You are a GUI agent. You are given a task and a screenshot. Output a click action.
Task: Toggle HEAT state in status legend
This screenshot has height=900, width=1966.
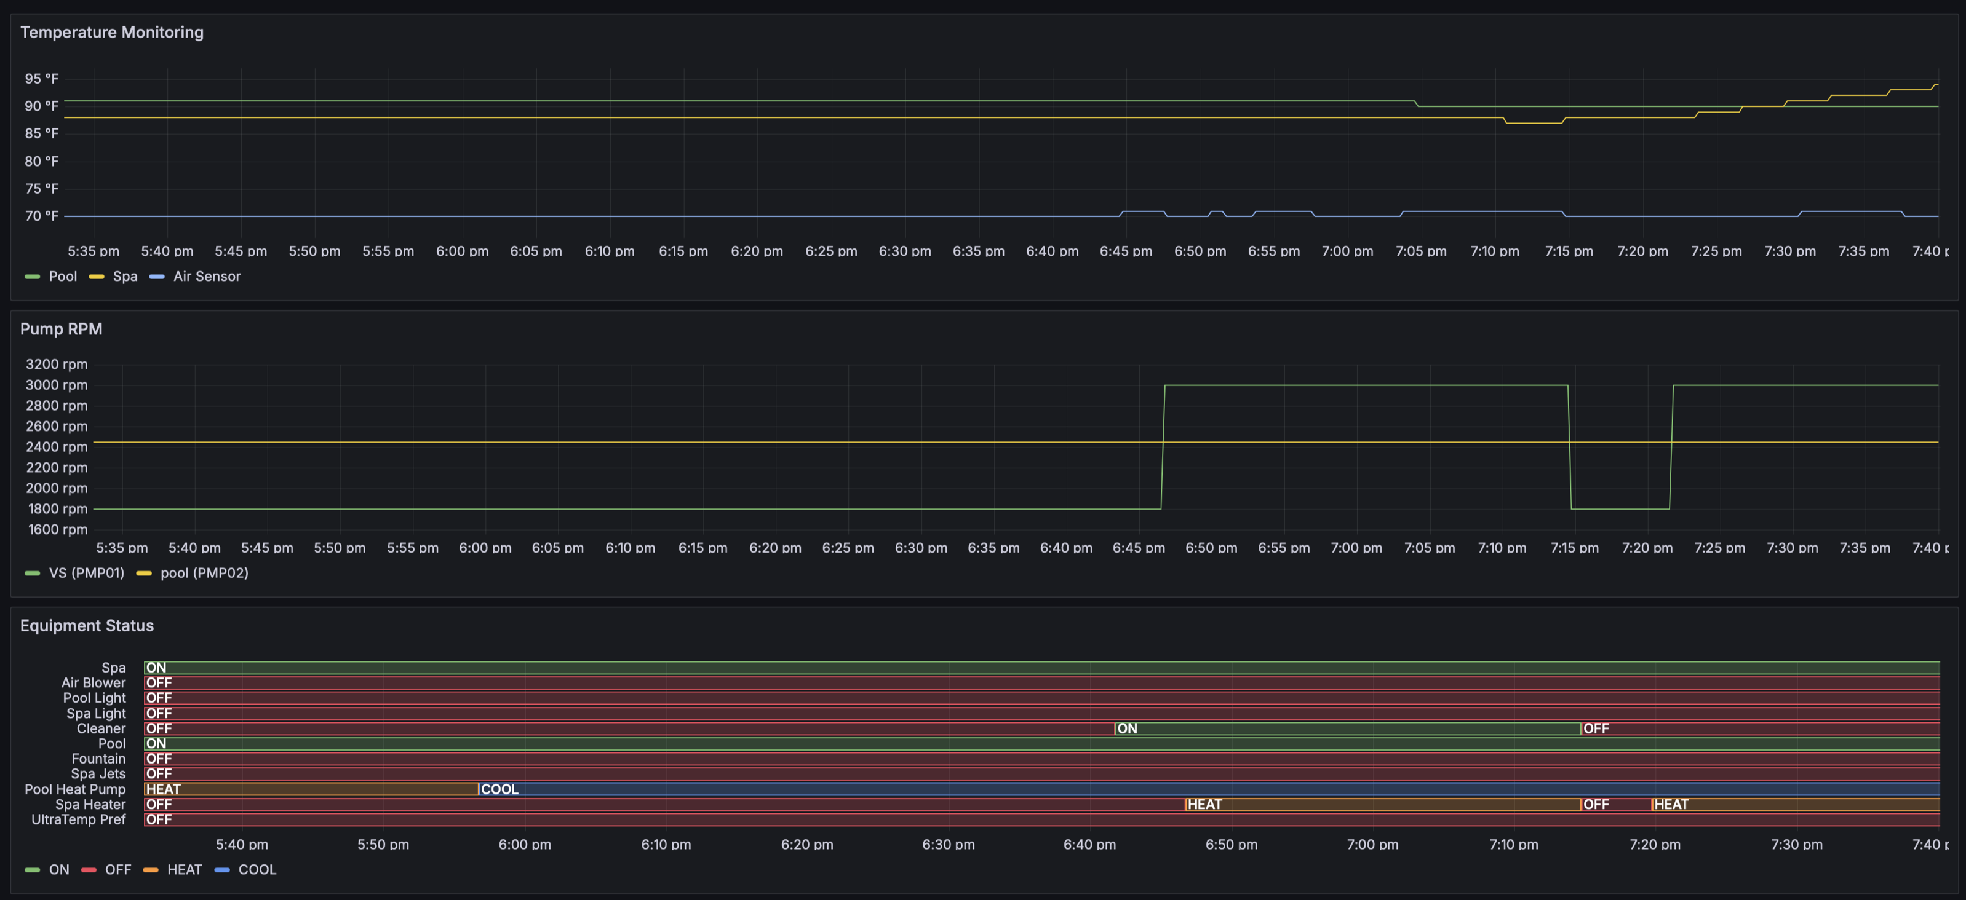pyautogui.click(x=185, y=869)
